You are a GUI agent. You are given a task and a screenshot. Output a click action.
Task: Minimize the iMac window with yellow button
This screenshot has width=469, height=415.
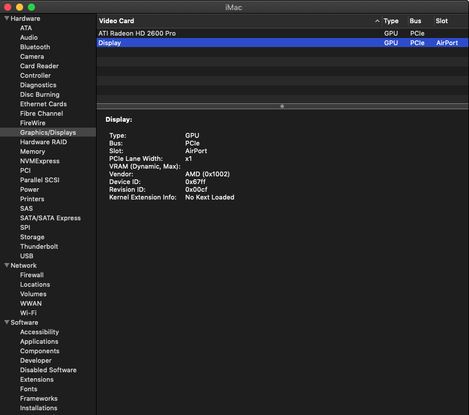(x=20, y=7)
